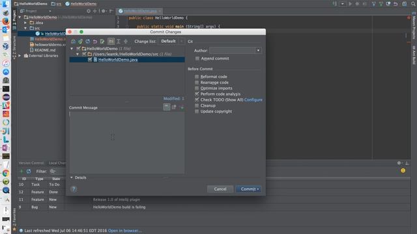Viewport: 417px width, 234px height.
Task: Click Revert icon in commit dialog toolbar
Action: (95, 42)
